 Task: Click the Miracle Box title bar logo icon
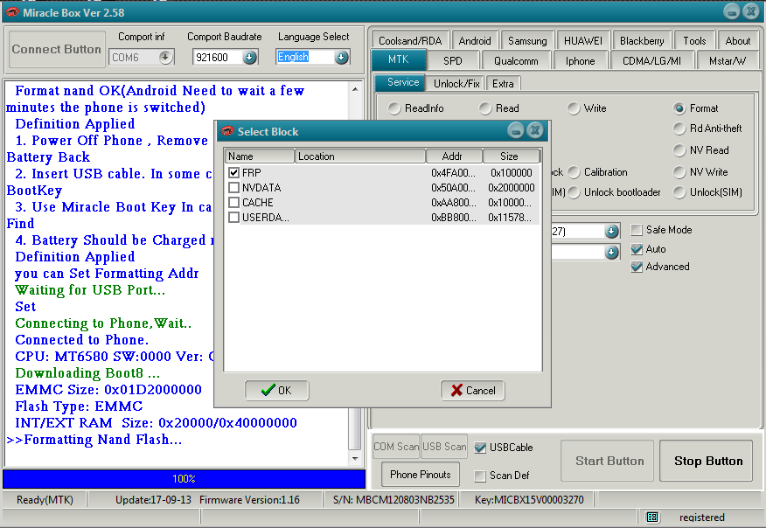[12, 12]
